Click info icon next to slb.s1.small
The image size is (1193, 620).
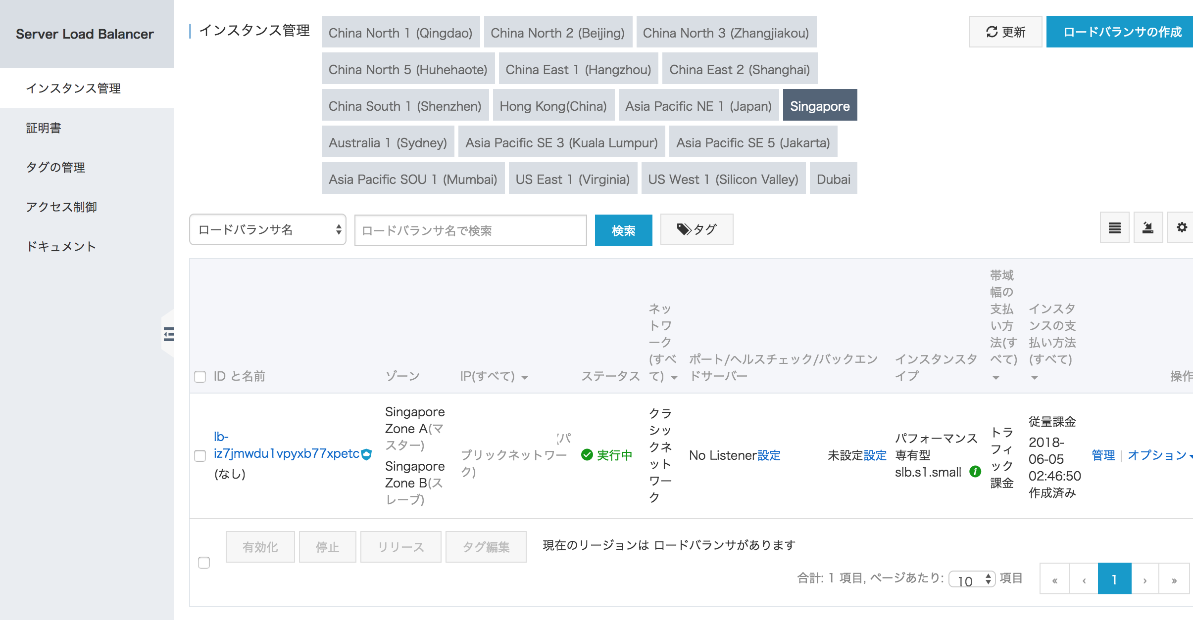(975, 472)
